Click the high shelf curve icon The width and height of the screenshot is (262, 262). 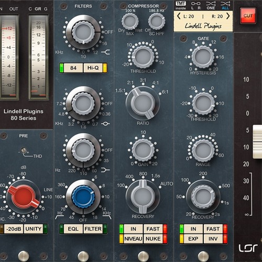click(105, 52)
